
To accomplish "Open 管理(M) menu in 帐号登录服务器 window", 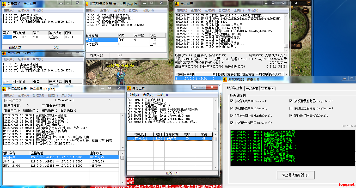I will (134, 10).
